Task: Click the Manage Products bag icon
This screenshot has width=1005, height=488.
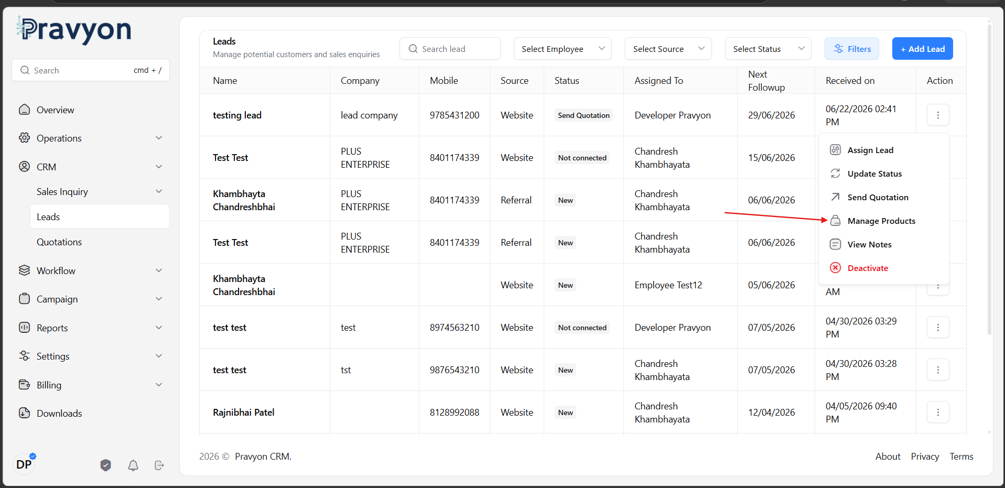Action: 836,221
